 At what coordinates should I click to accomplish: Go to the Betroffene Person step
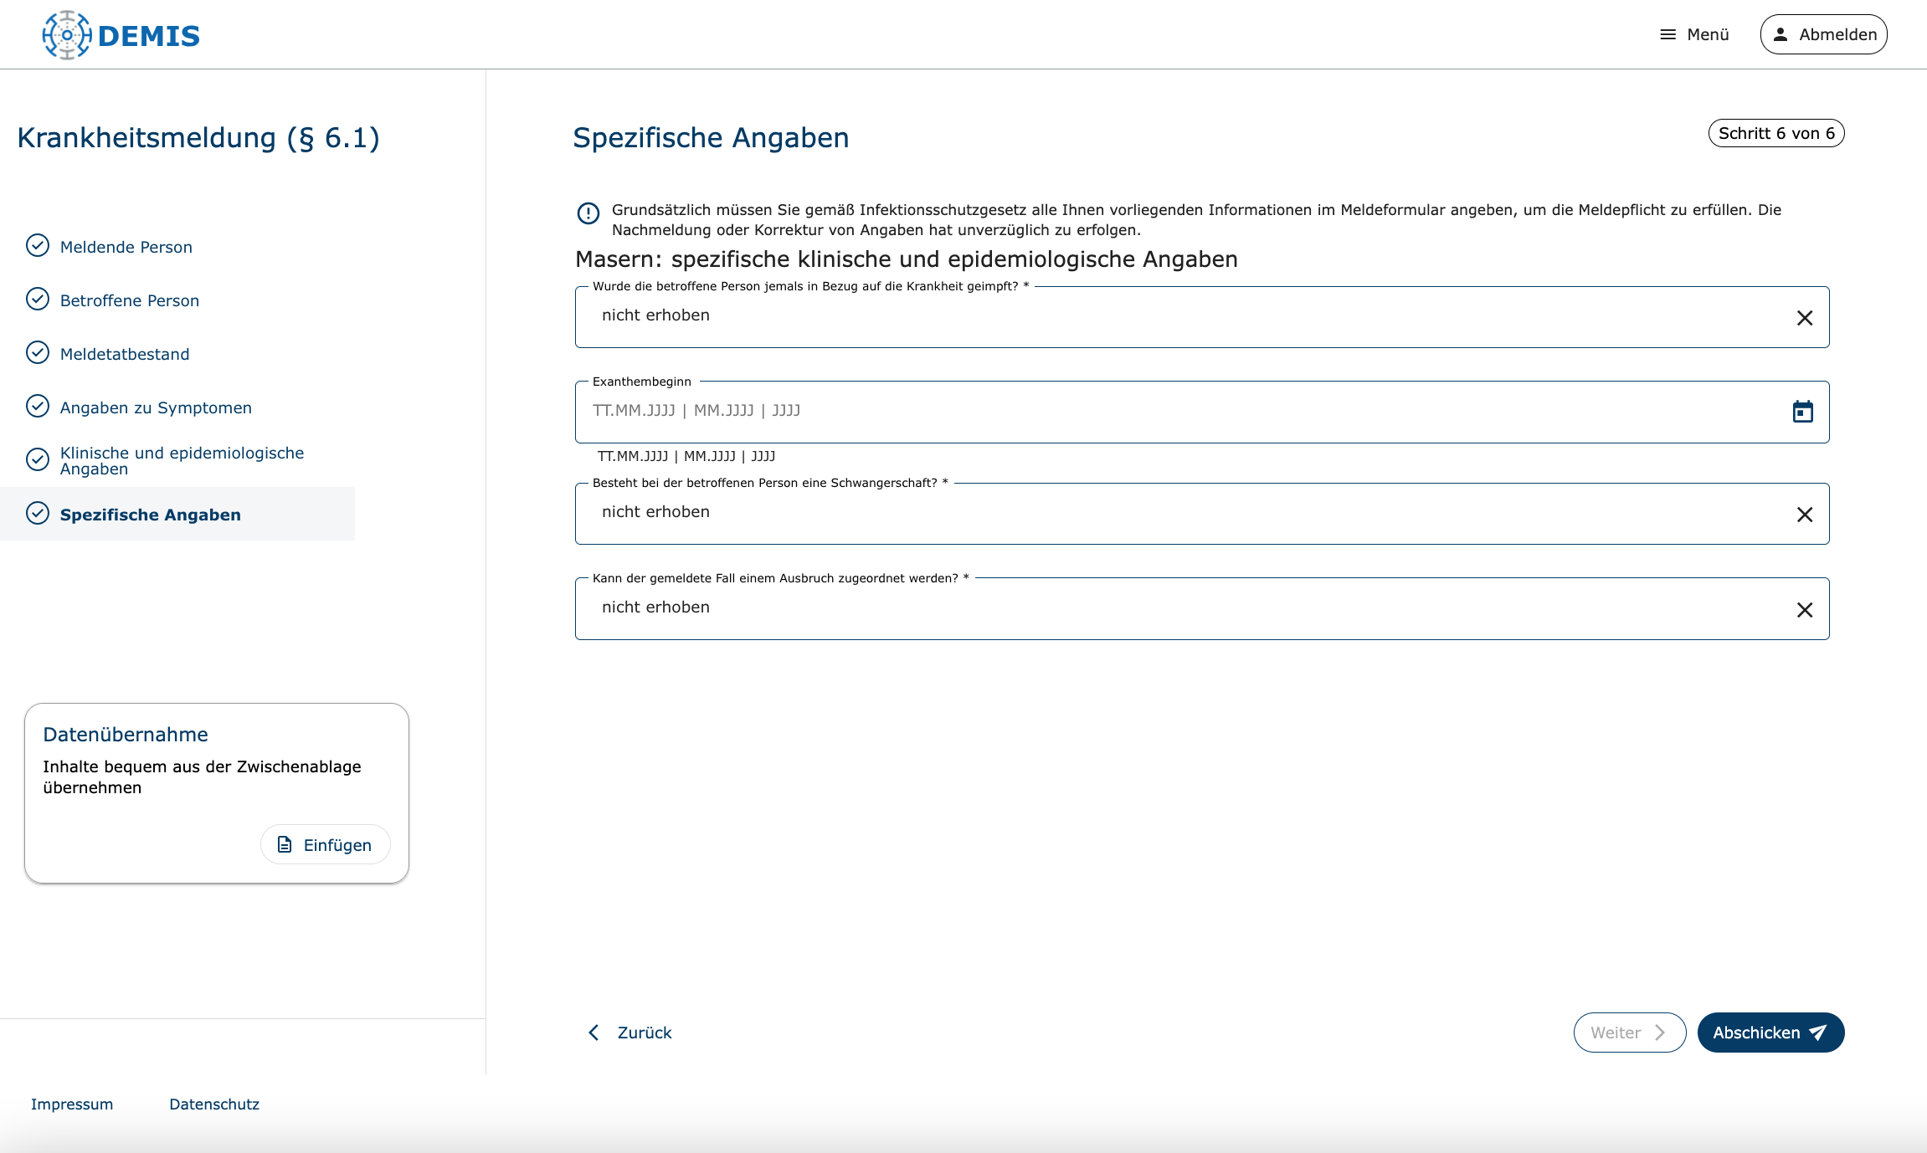pyautogui.click(x=129, y=300)
